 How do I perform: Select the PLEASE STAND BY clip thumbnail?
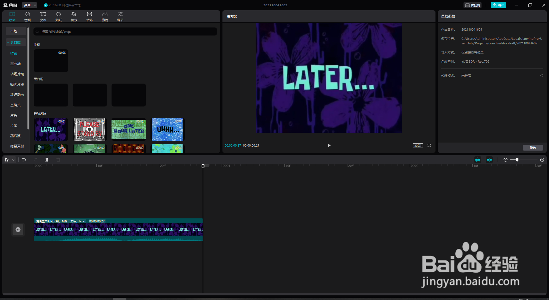coord(90,129)
